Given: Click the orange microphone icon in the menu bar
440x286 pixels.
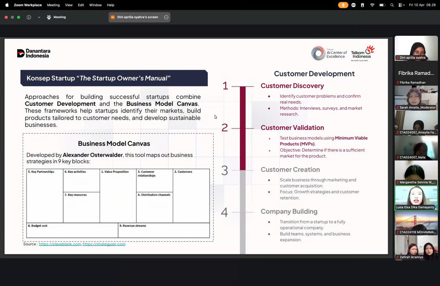Looking at the screenshot, I should point(343,5).
